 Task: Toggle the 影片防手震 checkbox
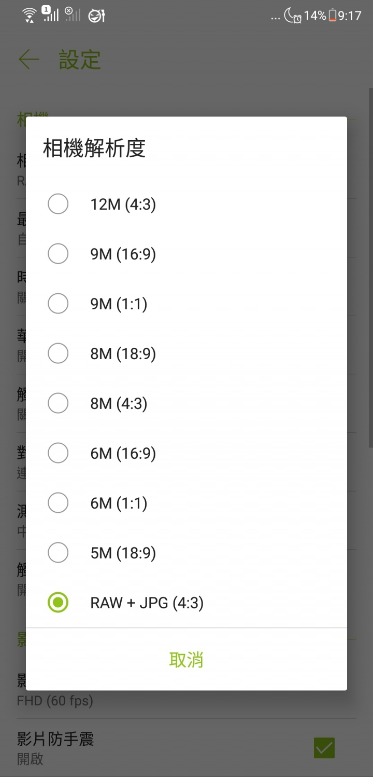point(324,748)
